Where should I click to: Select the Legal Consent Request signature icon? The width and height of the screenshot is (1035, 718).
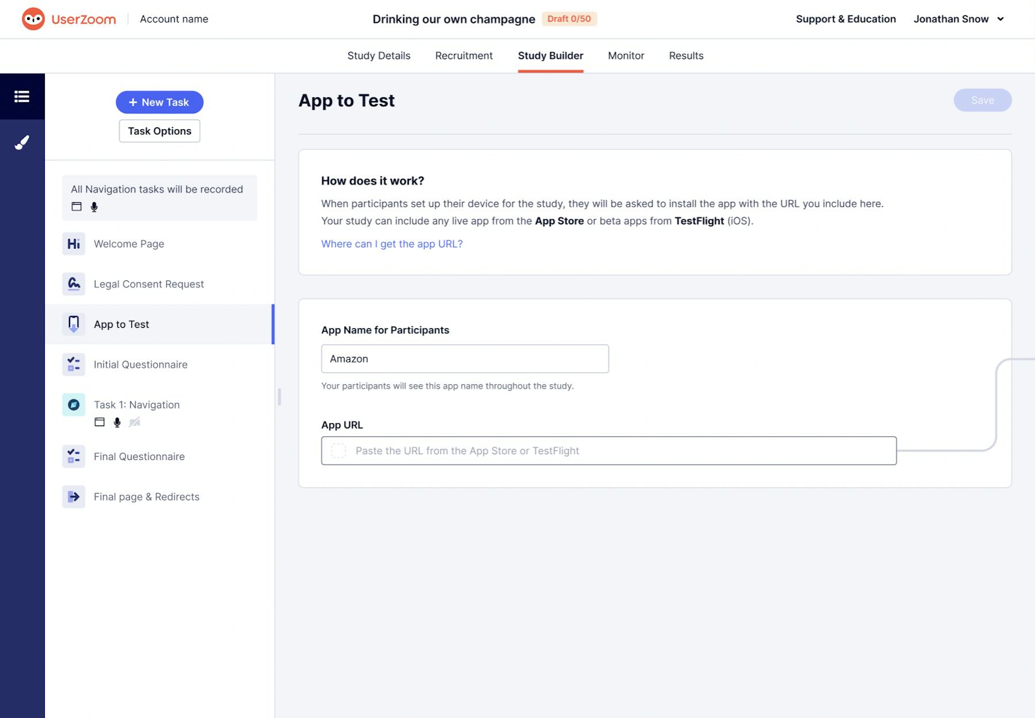coord(74,284)
